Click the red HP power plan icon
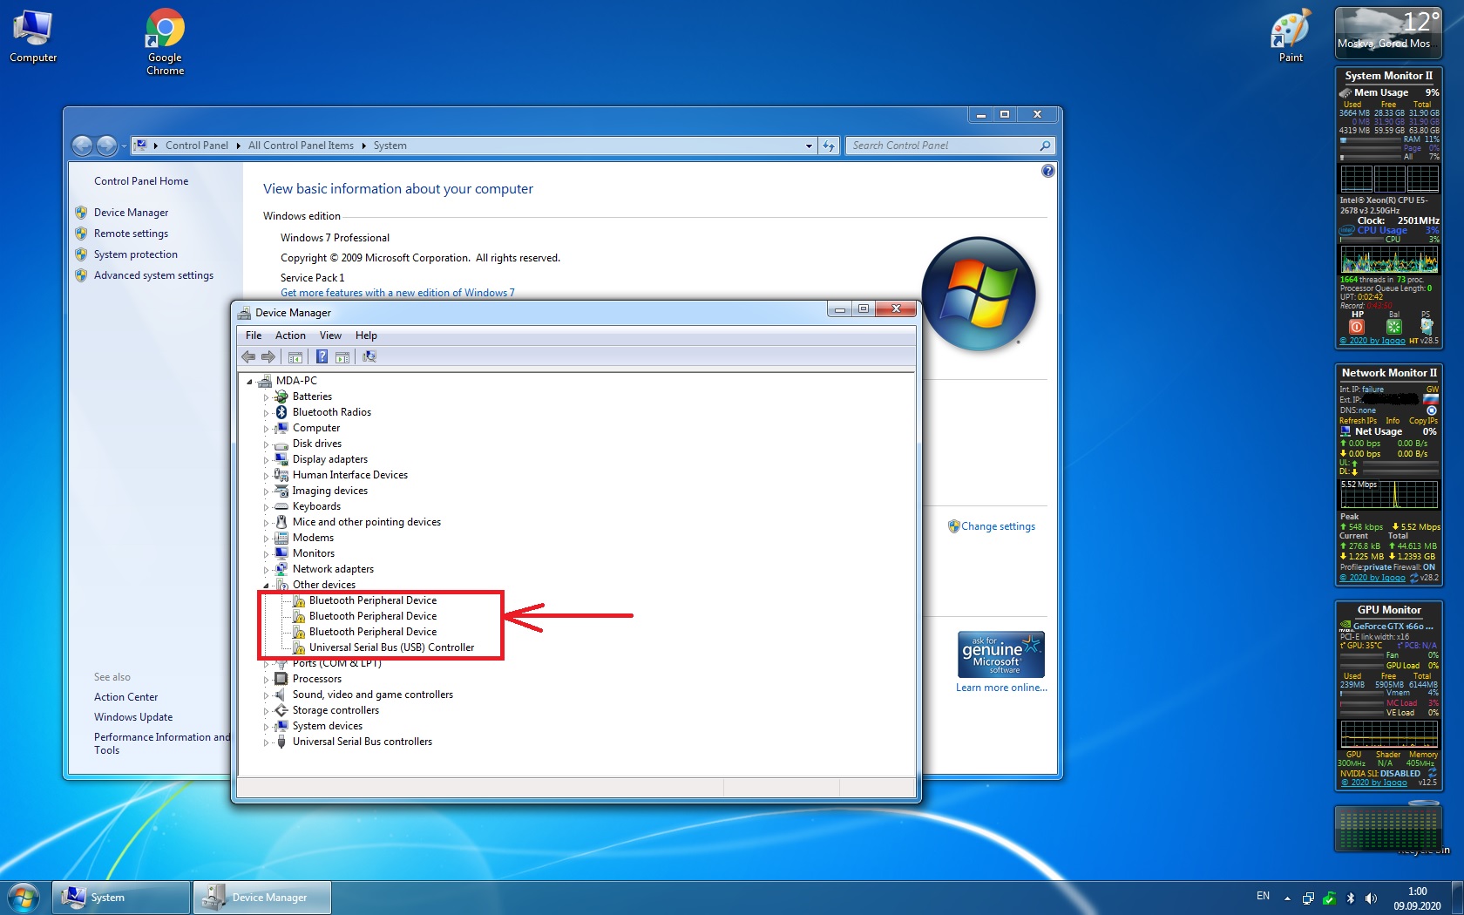Image resolution: width=1464 pixels, height=915 pixels. pos(1357,327)
